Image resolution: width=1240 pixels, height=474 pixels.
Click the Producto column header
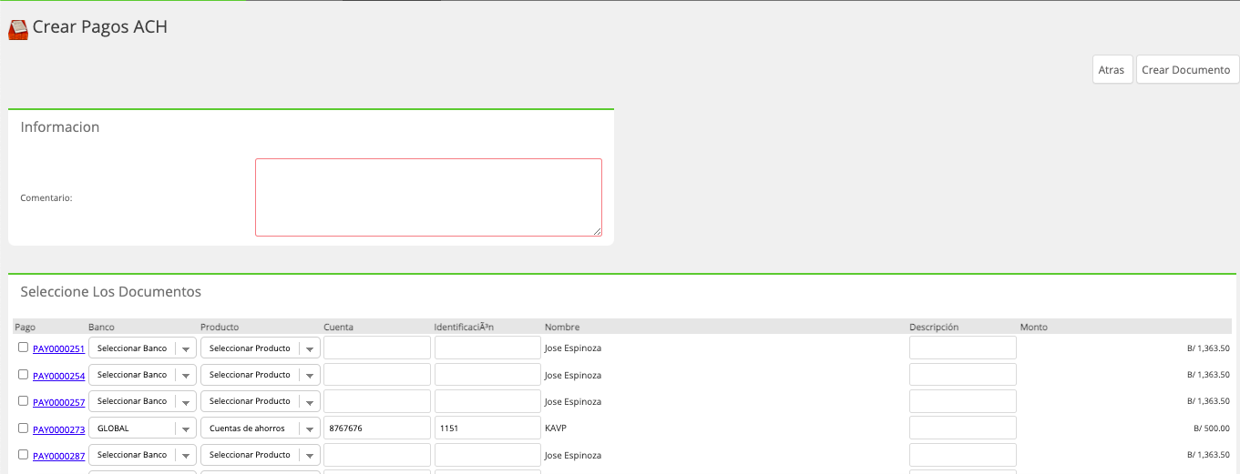coord(219,327)
